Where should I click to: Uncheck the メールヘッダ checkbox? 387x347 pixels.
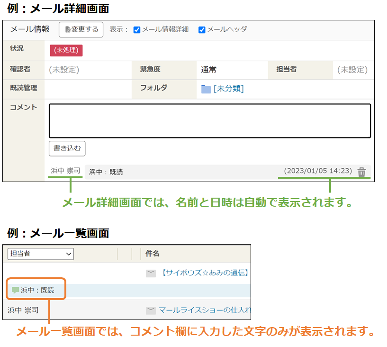click(202, 29)
